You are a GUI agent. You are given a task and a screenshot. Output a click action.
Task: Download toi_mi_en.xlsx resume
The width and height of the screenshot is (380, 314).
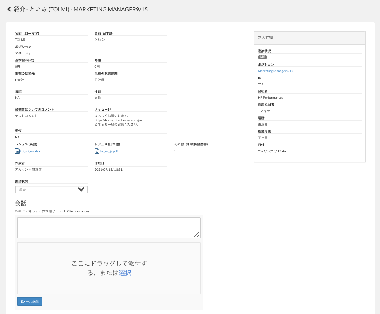pyautogui.click(x=30, y=151)
